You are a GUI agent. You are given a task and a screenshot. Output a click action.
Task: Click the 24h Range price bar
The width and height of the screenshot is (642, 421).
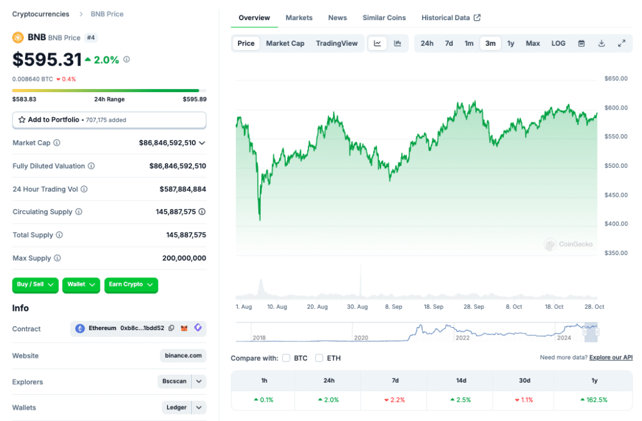pos(109,90)
